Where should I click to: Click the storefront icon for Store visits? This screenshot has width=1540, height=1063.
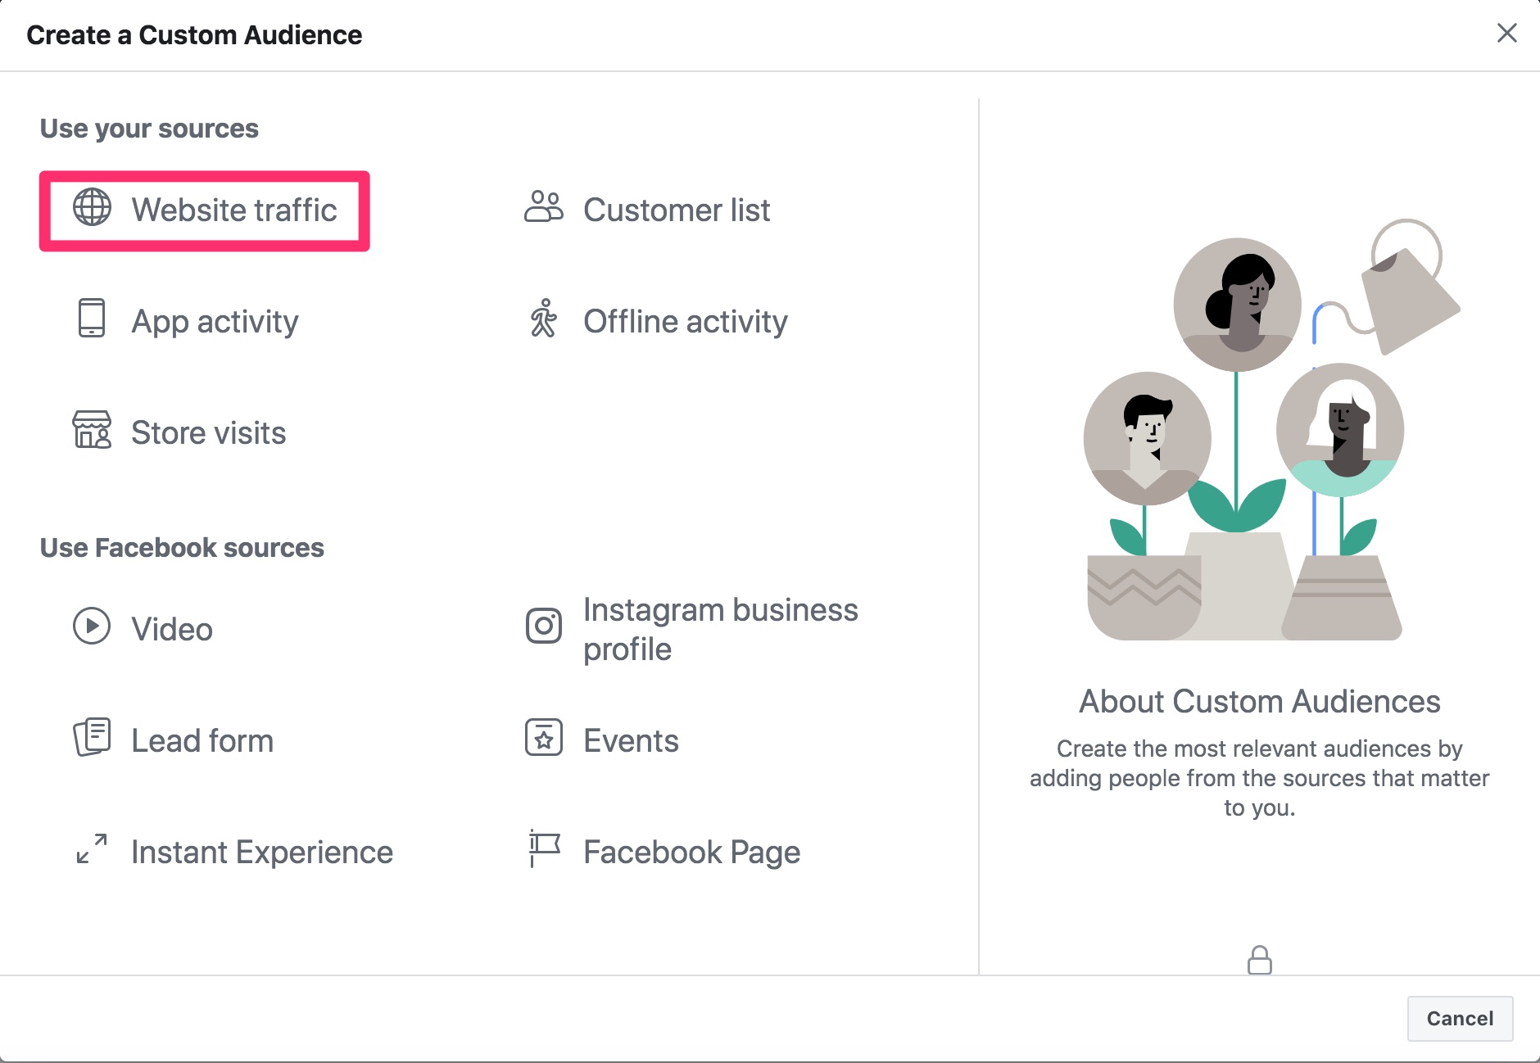pyautogui.click(x=92, y=430)
